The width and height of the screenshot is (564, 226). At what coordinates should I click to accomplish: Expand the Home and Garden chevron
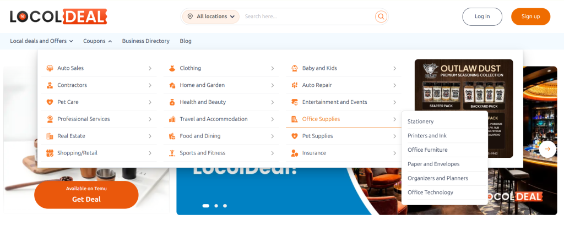272,85
